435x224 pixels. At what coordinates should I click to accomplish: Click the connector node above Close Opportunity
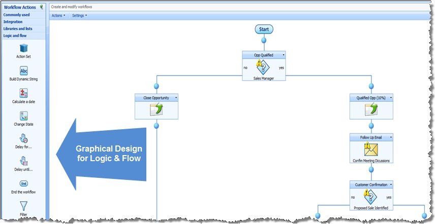pos(157,86)
